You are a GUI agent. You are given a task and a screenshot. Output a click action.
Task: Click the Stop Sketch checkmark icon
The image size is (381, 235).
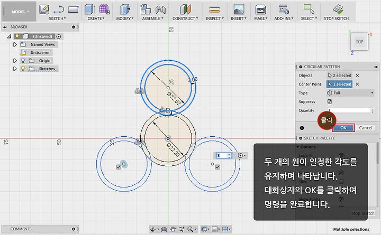pos(338,10)
